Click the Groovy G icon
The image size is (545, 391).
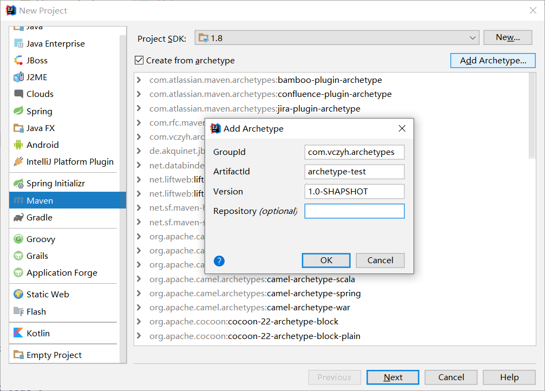coord(18,239)
